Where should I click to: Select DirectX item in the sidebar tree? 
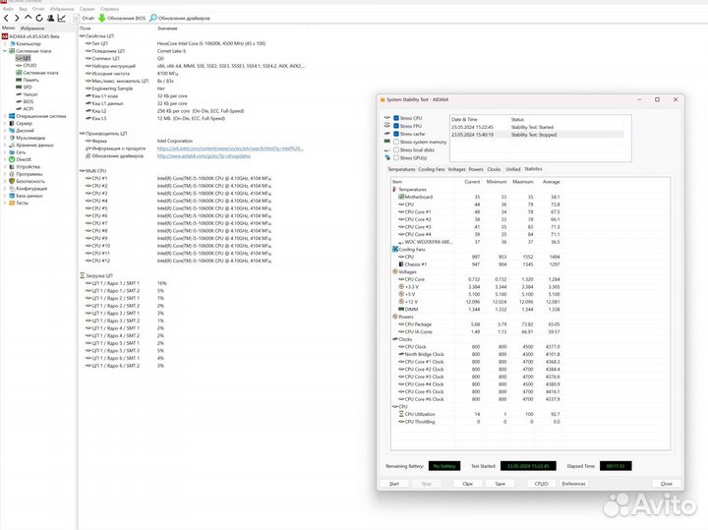24,158
